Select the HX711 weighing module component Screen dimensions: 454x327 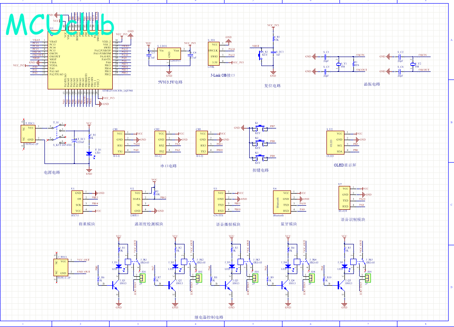tap(77, 202)
